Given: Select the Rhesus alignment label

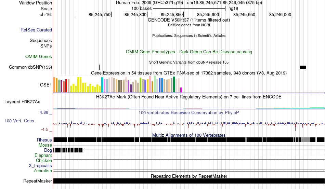Looking at the screenshot, I should pos(44,140).
